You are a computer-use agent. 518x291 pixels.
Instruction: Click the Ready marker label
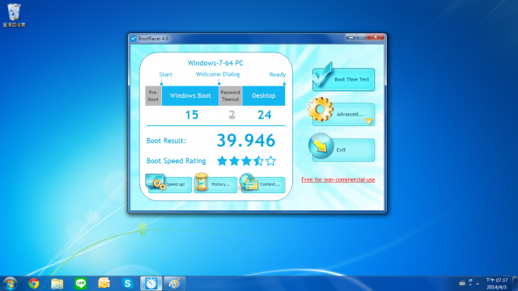click(278, 74)
